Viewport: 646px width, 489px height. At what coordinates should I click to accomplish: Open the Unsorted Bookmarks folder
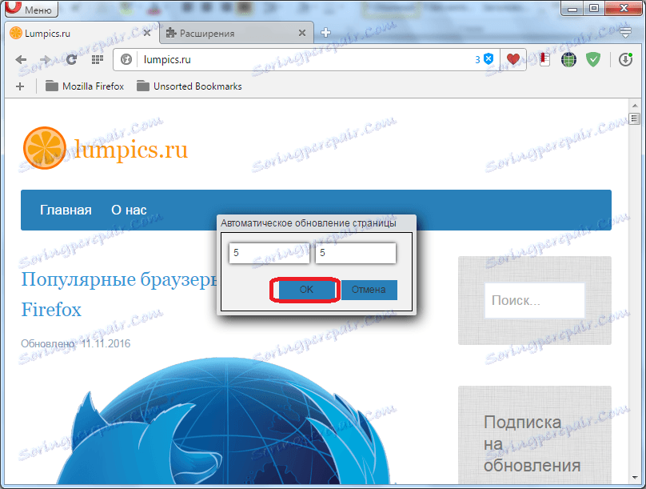point(189,86)
